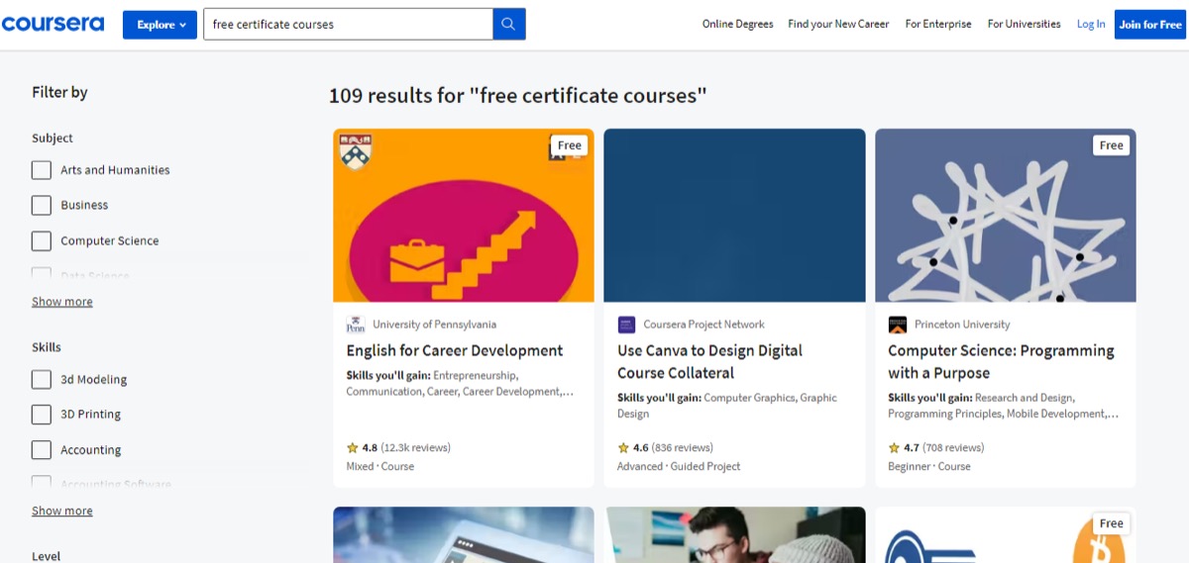
Task: Open the Coursera logo homepage
Action: (53, 24)
